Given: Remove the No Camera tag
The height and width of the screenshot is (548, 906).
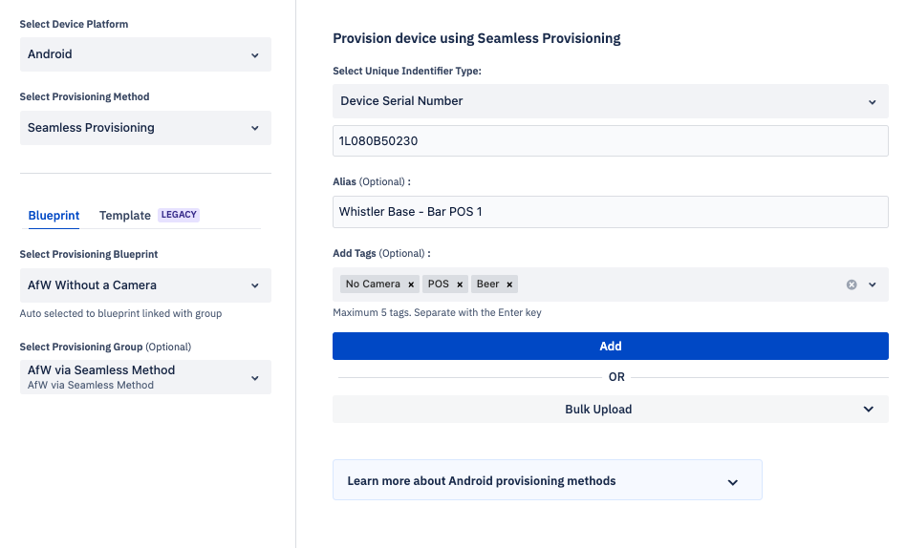Looking at the screenshot, I should click(x=411, y=285).
